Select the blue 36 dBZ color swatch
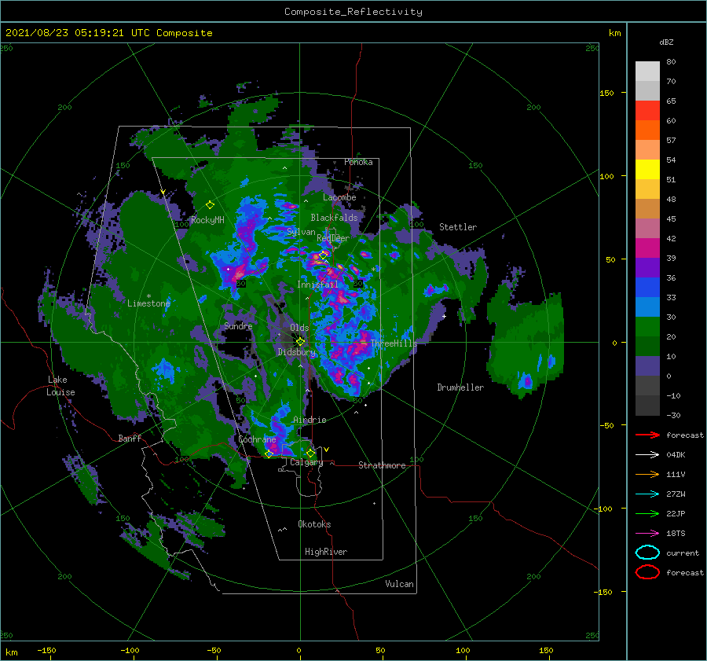The height and width of the screenshot is (661, 707). click(x=647, y=288)
